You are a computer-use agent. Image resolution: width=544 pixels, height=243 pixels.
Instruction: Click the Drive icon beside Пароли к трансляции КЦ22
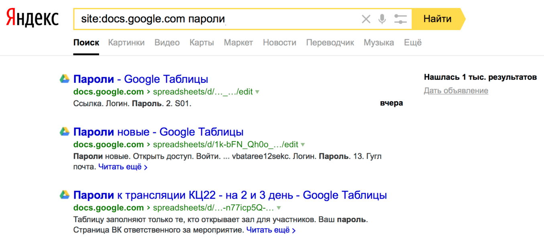point(64,195)
